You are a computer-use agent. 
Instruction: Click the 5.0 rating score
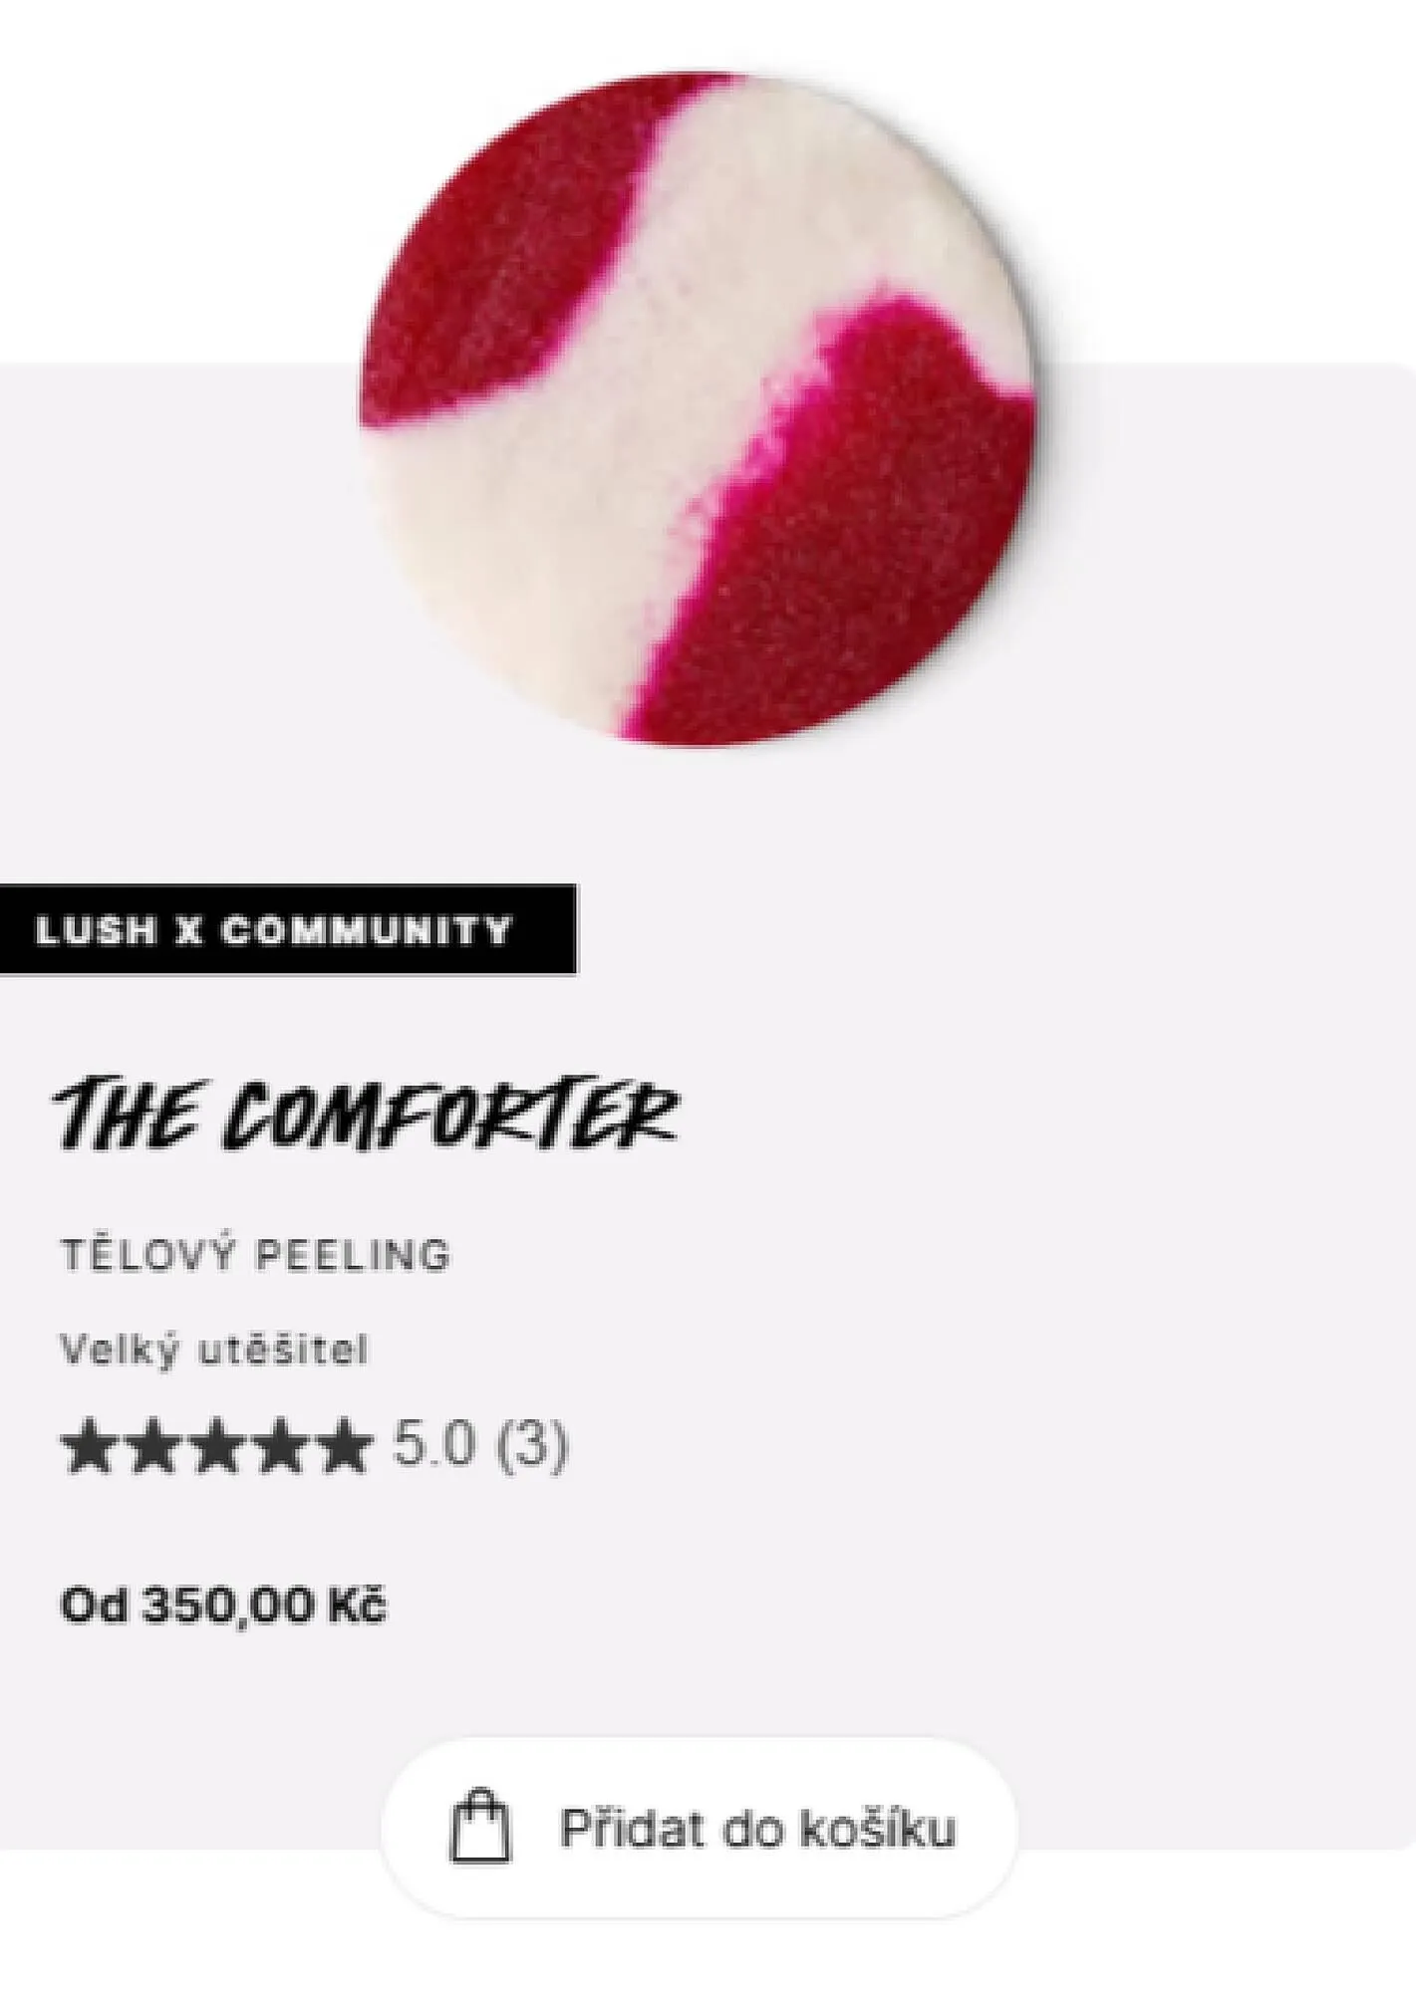433,1444
